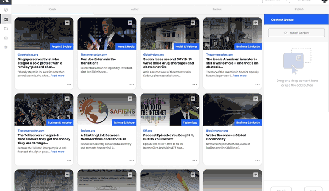Add the Sudan COVID-19 article to queue
Image resolution: width=329 pixels, height=191 pixels.
coord(193,22)
